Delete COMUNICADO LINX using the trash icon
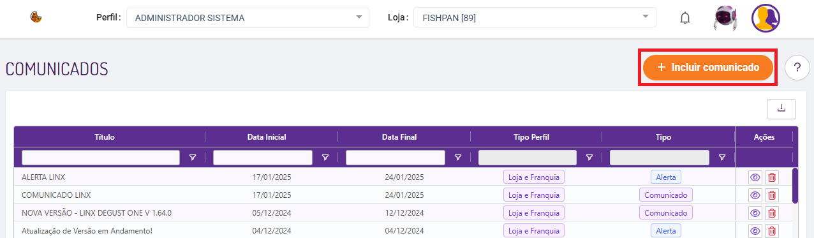The height and width of the screenshot is (238, 814). click(x=772, y=195)
